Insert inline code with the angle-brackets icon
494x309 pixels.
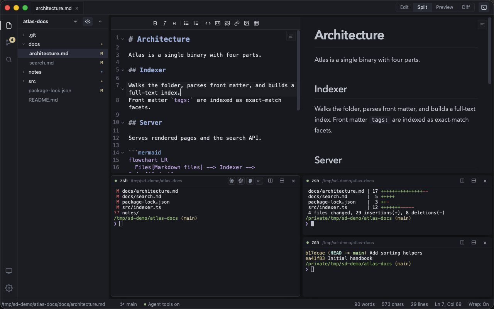pos(208,23)
